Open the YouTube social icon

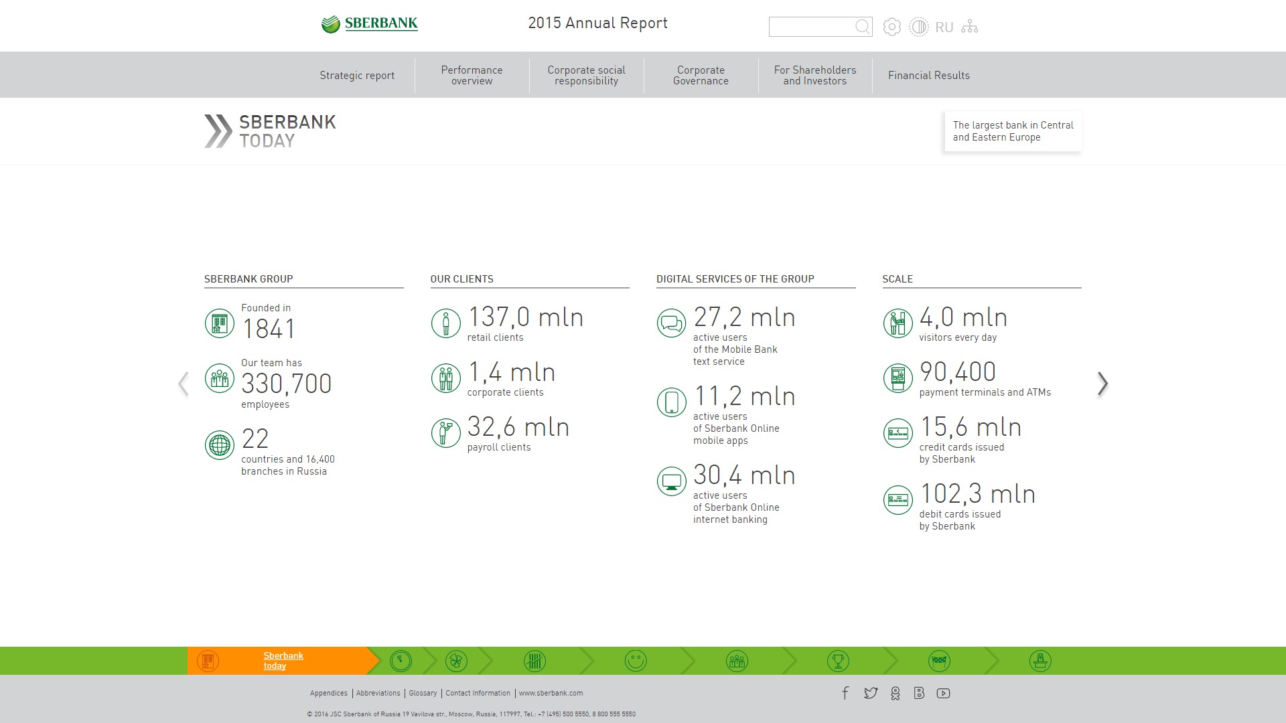point(943,694)
